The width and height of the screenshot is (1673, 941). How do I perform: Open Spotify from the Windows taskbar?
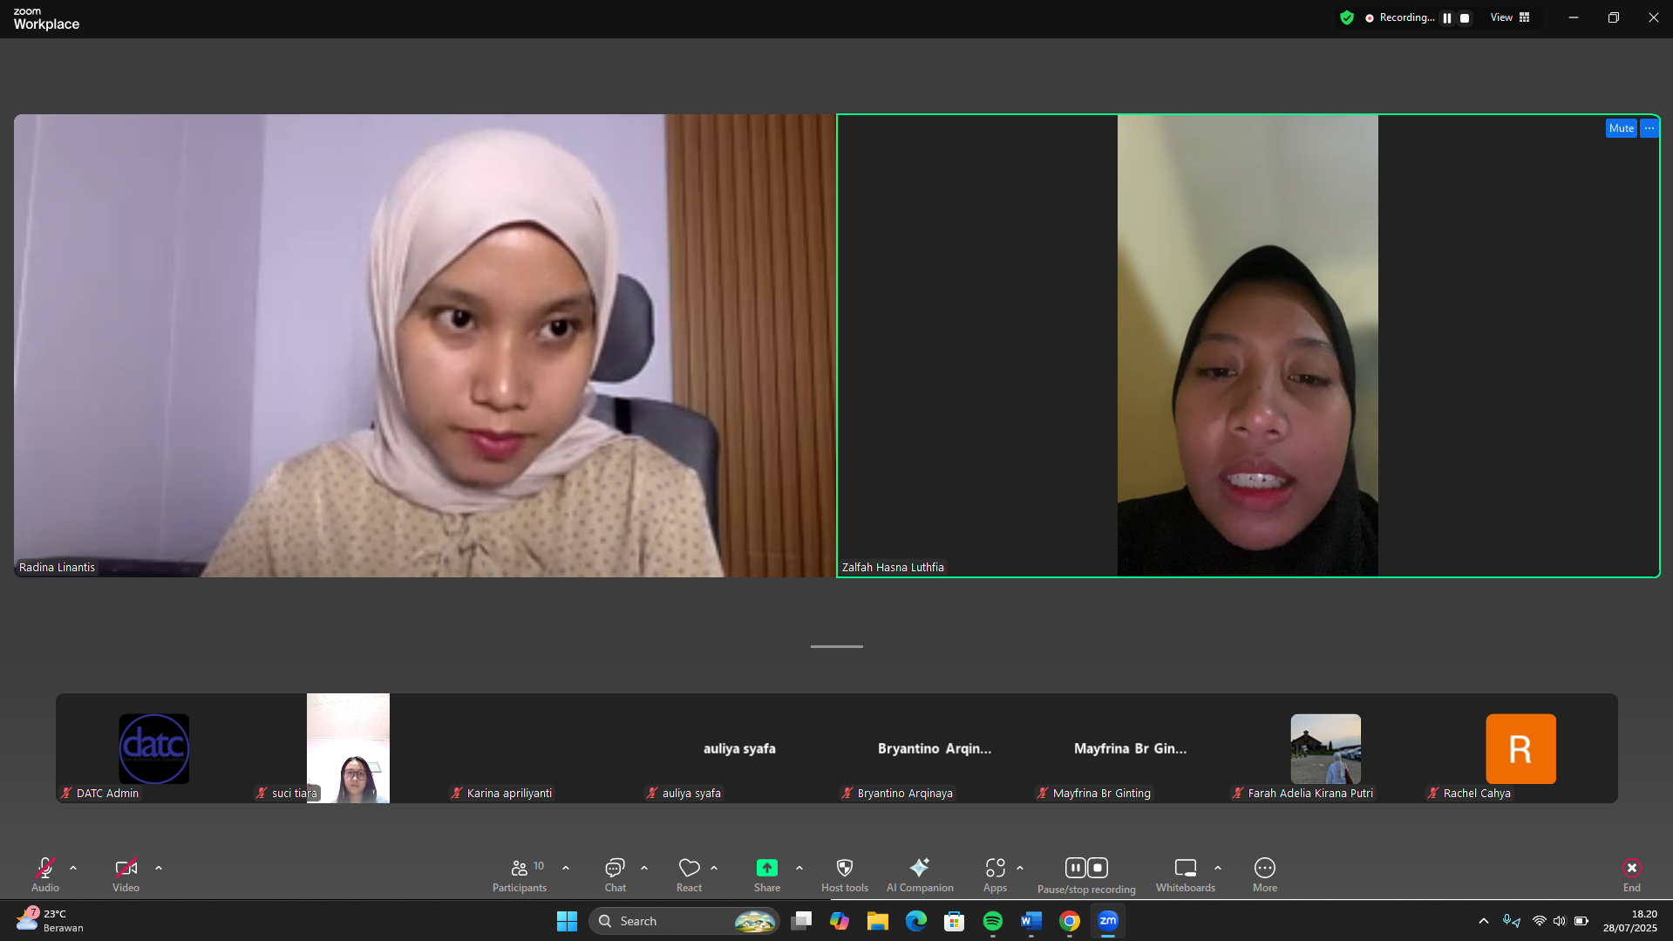992,921
